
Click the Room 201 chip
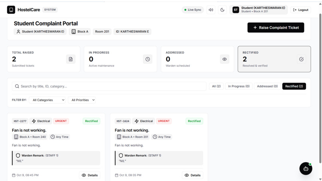pos(102,31)
